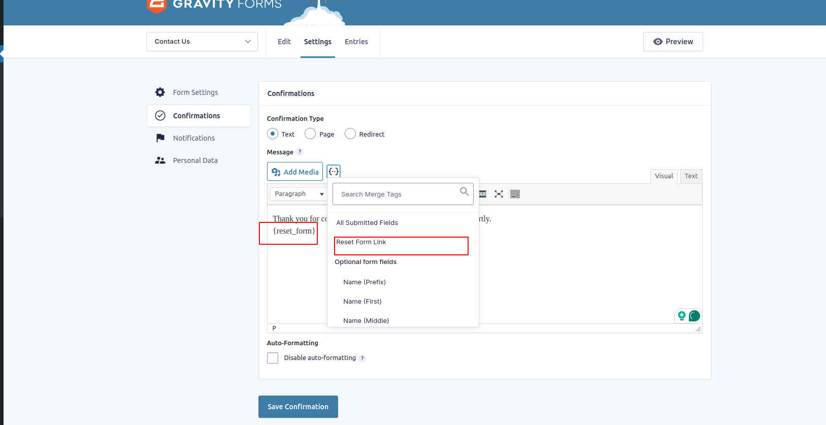This screenshot has width=826, height=425.
Task: Click the fullscreen editor icon in toolbar
Action: click(x=499, y=194)
